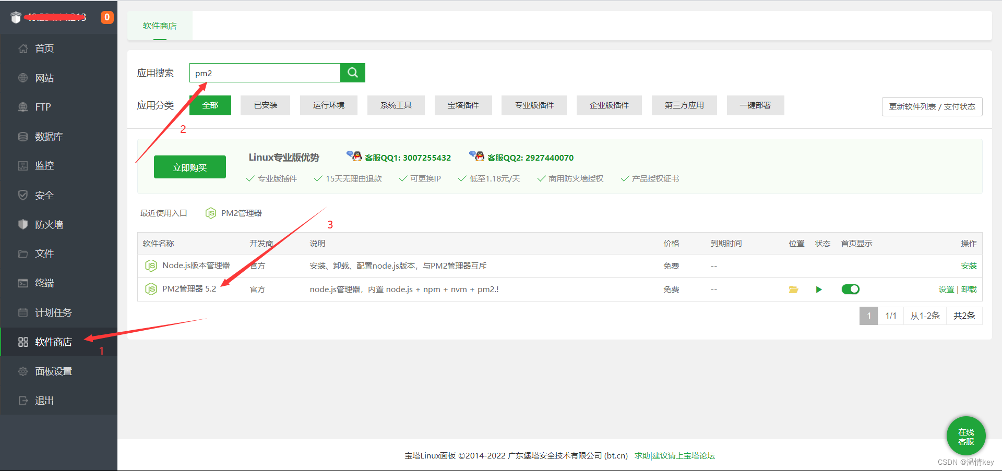The image size is (1002, 471).
Task: Select the 宝塔插件 category filter
Action: [x=463, y=105]
